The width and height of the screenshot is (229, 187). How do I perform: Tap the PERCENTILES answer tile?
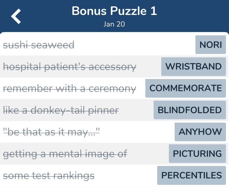(192, 175)
